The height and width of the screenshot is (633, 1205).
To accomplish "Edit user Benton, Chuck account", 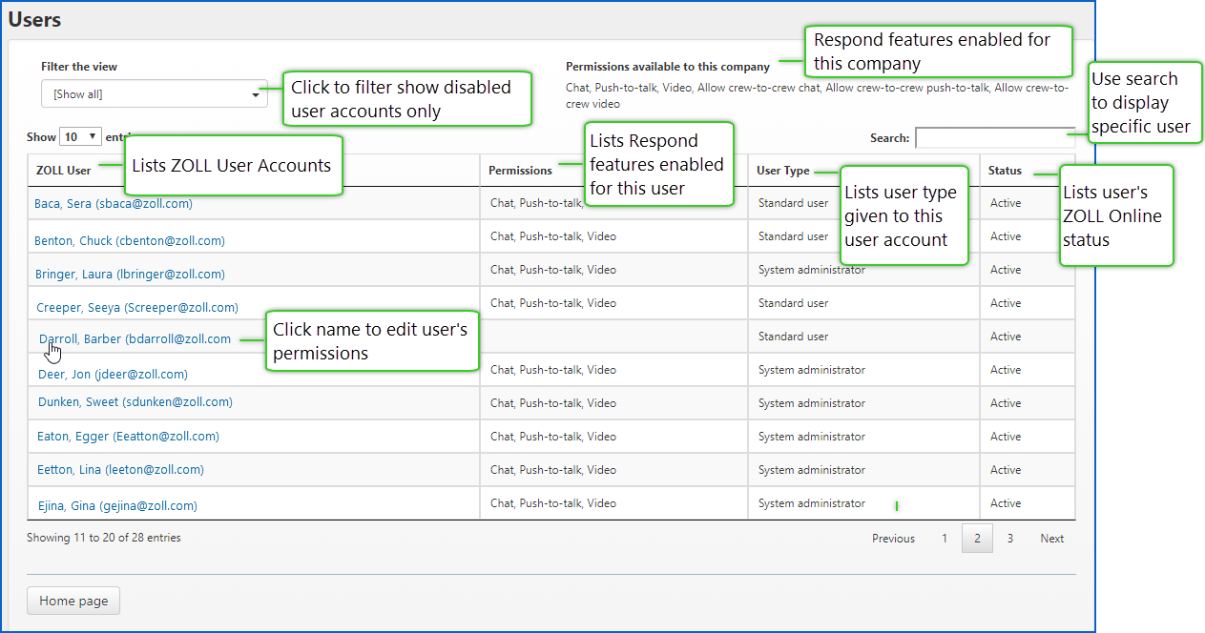I will [x=129, y=241].
